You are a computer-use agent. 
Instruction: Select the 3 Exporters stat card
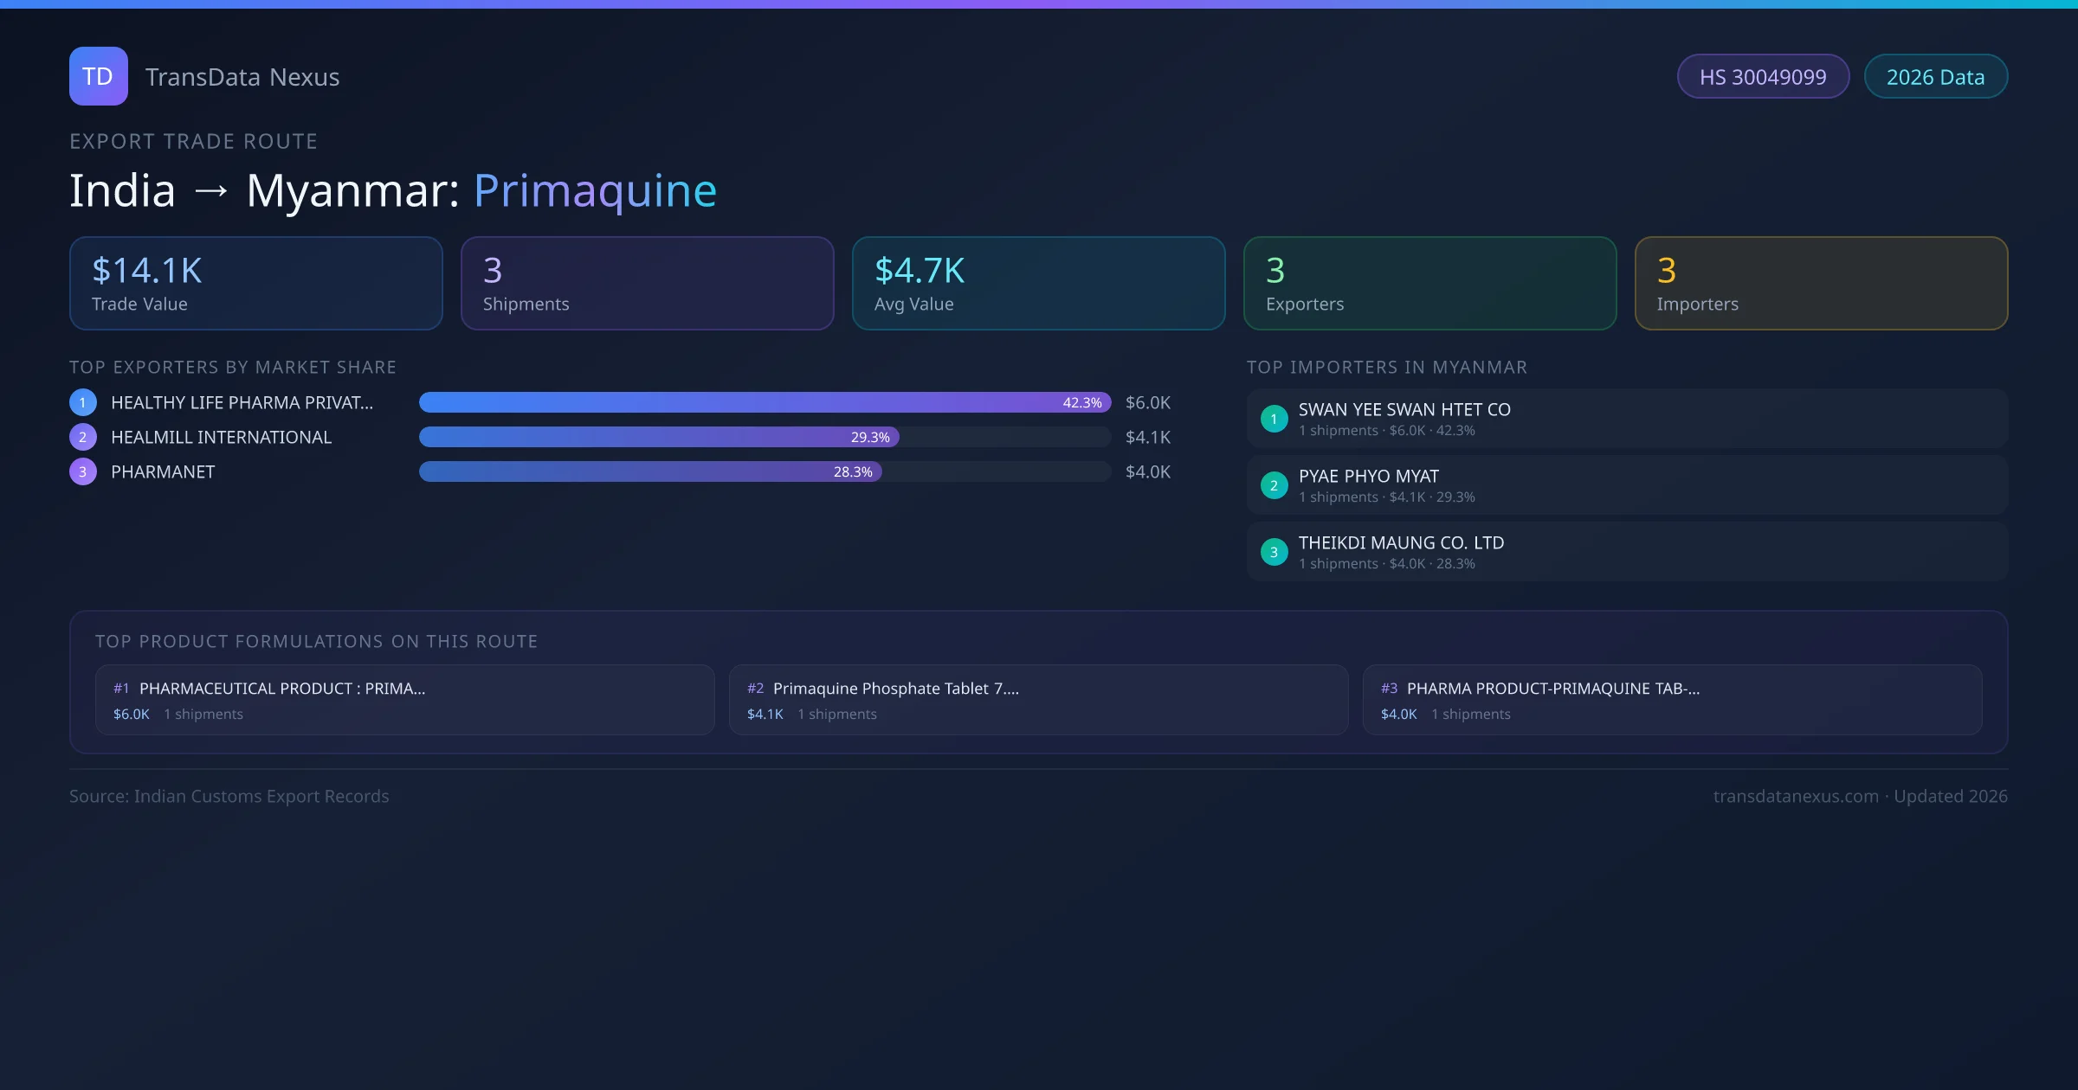click(1429, 284)
